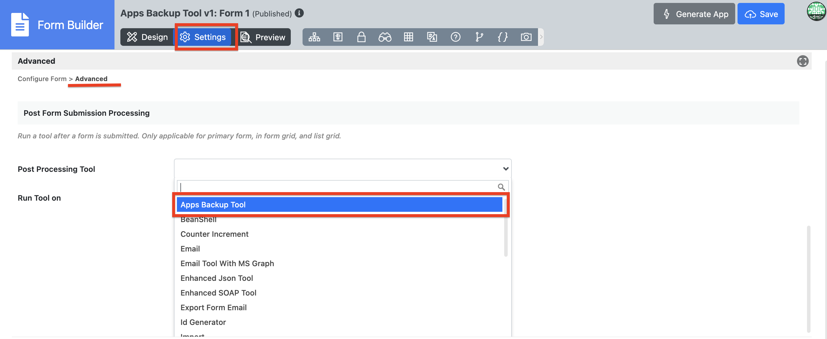Click the Configure Form breadcrumb link

42,78
